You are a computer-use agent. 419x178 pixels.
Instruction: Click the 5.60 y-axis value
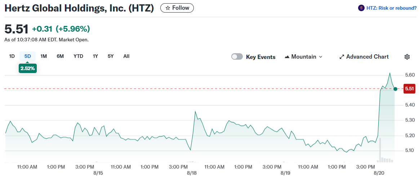coord(410,75)
